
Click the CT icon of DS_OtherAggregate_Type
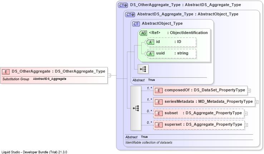tap(123, 5)
